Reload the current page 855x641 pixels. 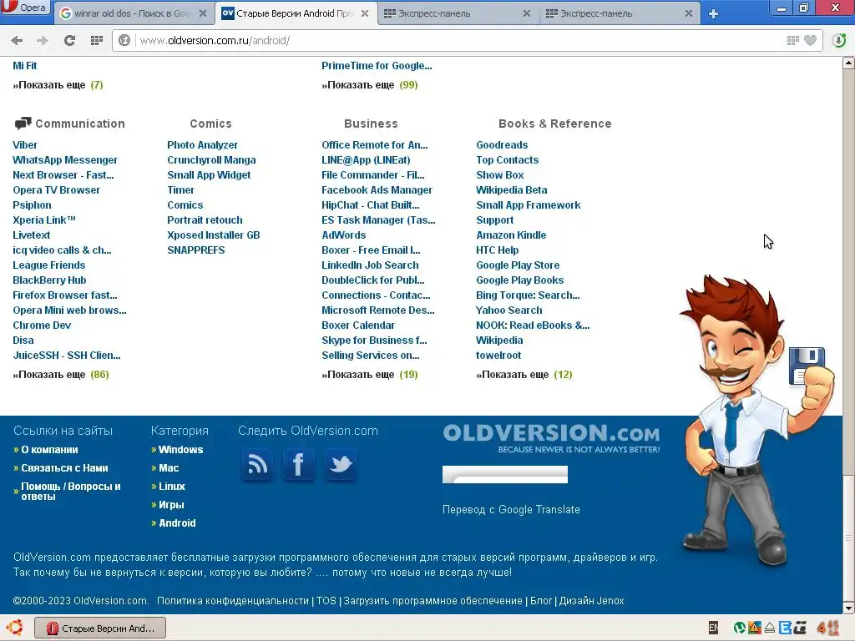[69, 40]
